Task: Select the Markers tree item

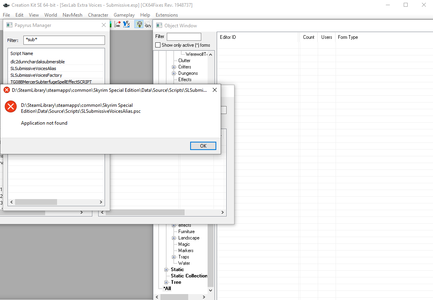Action: pyautogui.click(x=186, y=251)
